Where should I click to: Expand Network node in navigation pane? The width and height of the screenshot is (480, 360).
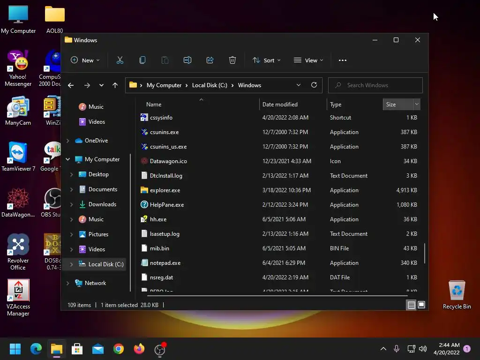coord(68,283)
